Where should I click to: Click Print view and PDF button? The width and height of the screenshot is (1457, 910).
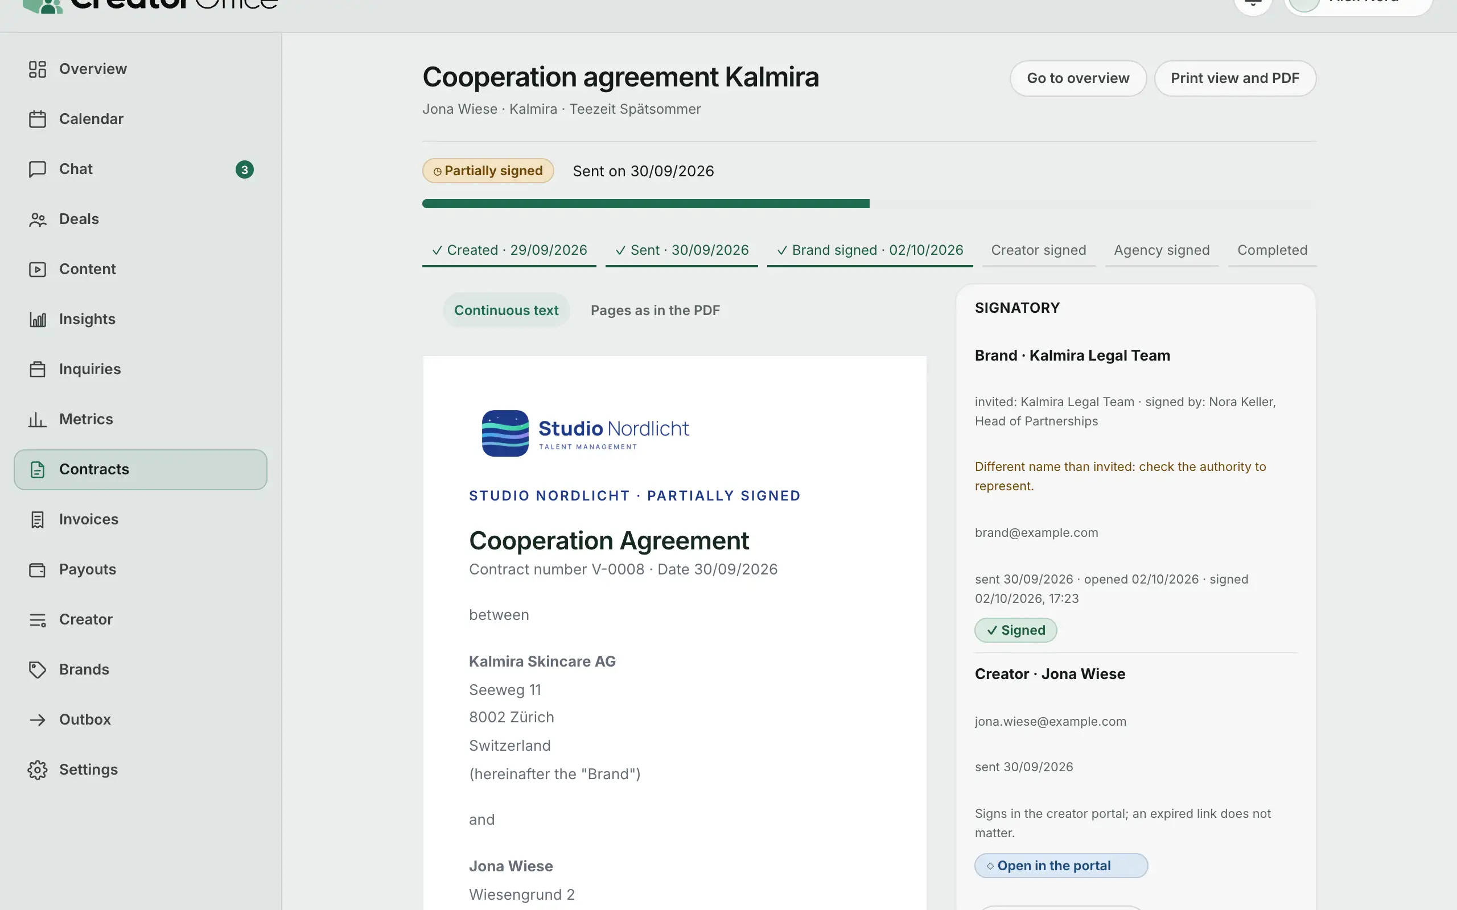[x=1235, y=78]
